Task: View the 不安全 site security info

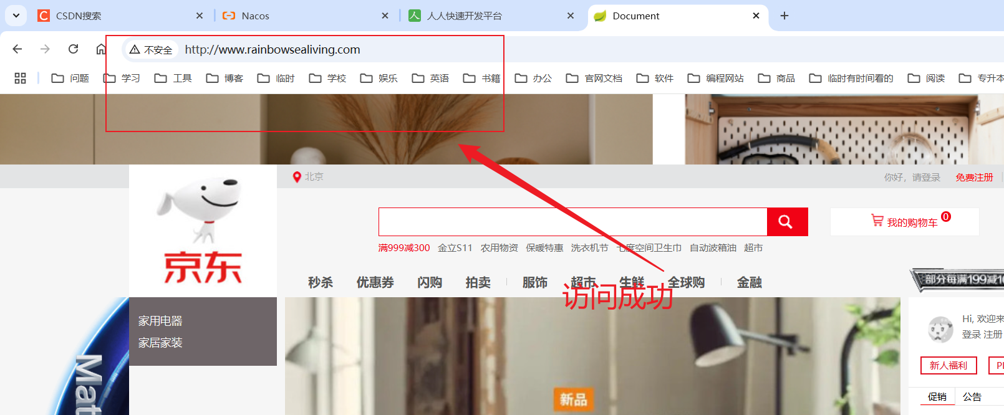Action: [151, 49]
